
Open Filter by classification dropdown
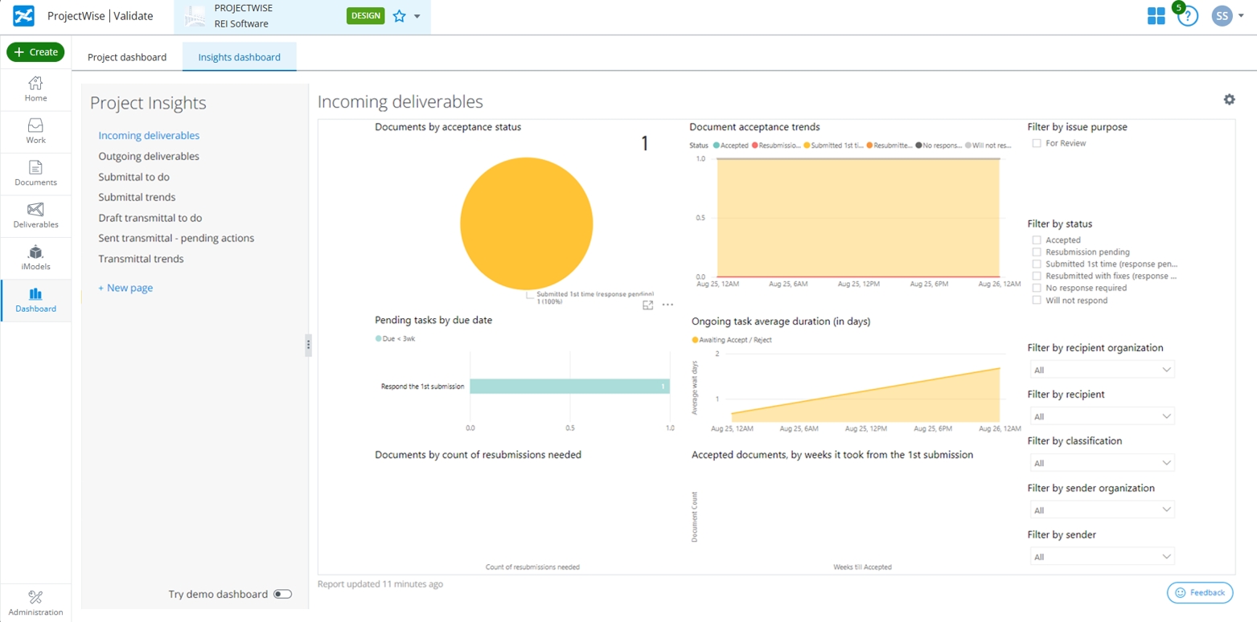[1102, 463]
